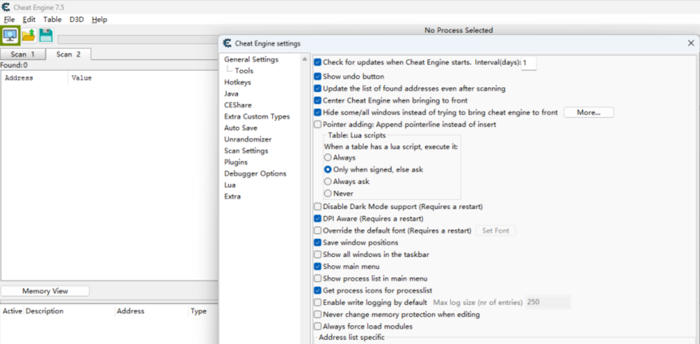The image size is (700, 344).
Task: Toggle the Show undo button checkbox
Action: point(318,76)
